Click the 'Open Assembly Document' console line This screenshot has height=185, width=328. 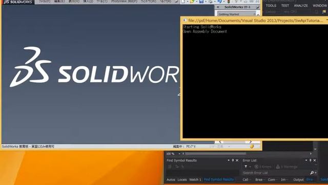click(x=204, y=31)
